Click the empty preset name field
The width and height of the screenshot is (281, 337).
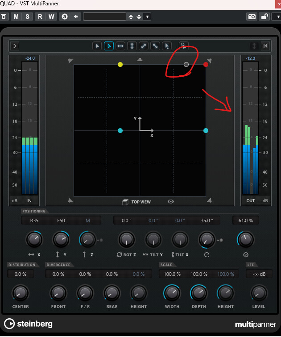tap(104, 17)
